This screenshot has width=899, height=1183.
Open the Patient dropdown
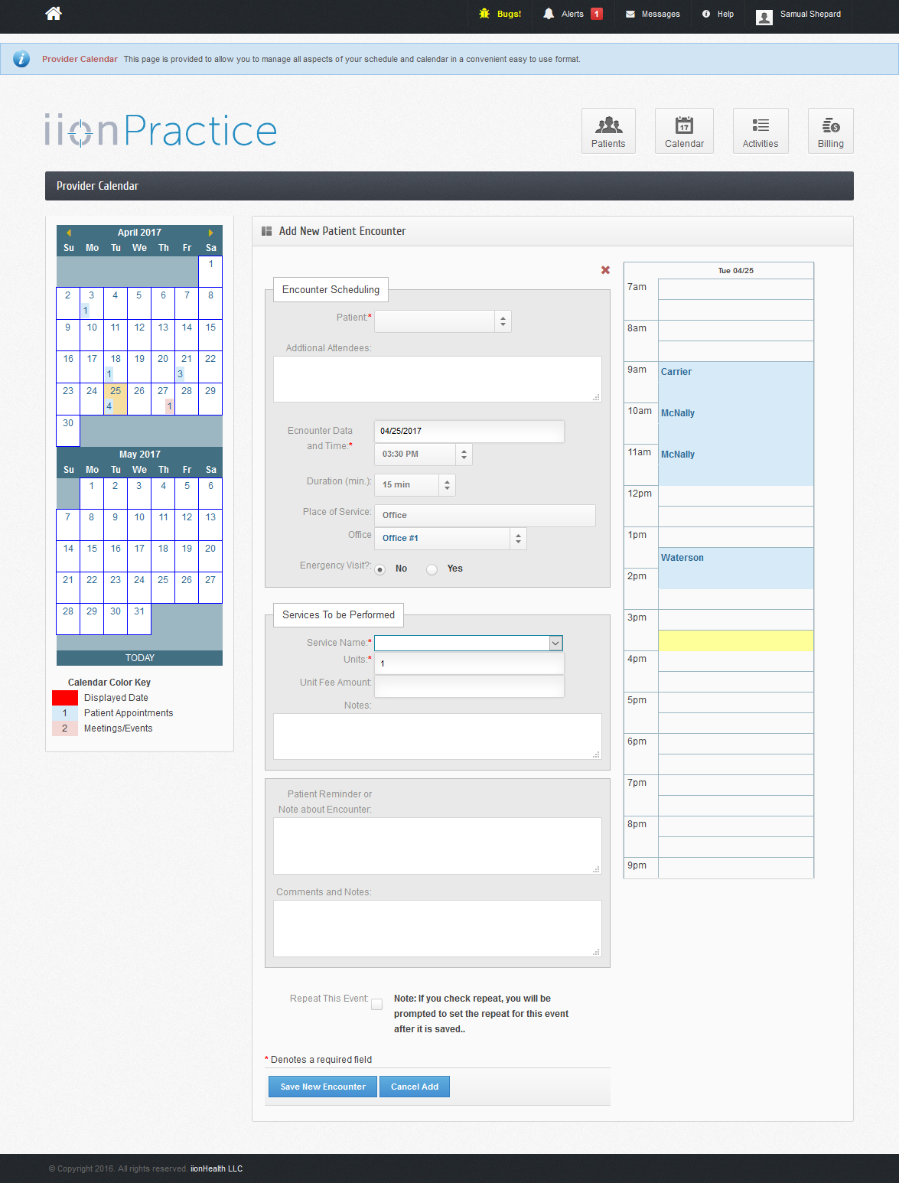[x=503, y=321]
